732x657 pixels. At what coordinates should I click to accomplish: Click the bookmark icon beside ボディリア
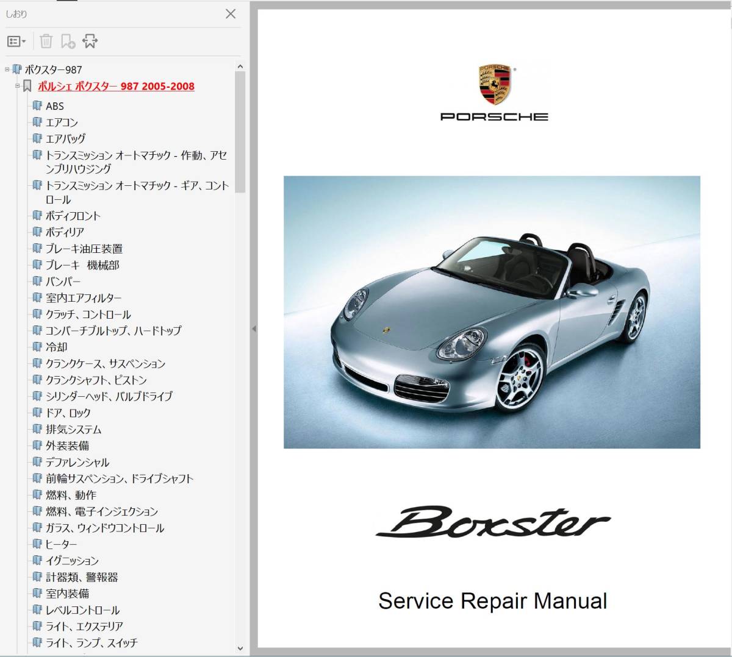coord(37,232)
